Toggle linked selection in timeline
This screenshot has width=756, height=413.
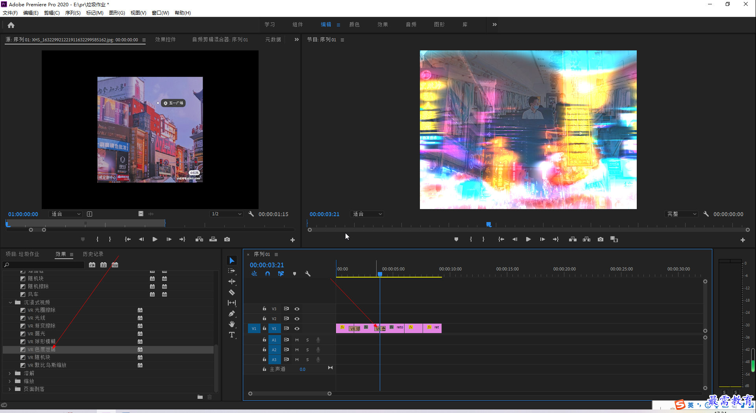click(281, 274)
